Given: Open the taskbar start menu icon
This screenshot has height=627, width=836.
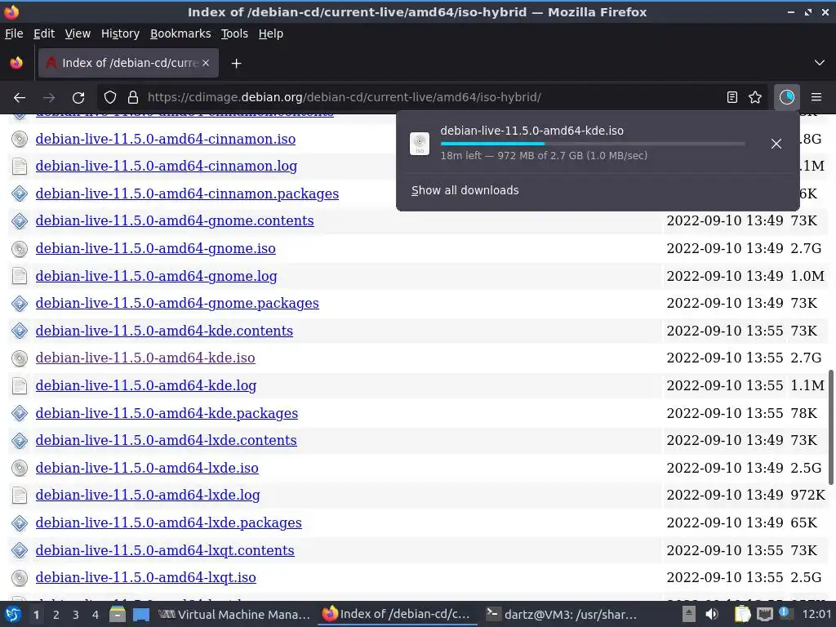Looking at the screenshot, I should 13,615.
